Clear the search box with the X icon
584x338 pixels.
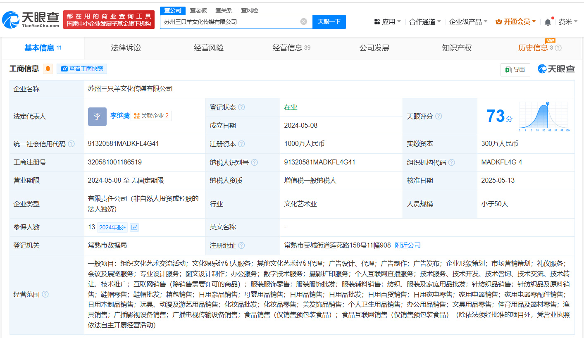pos(304,21)
